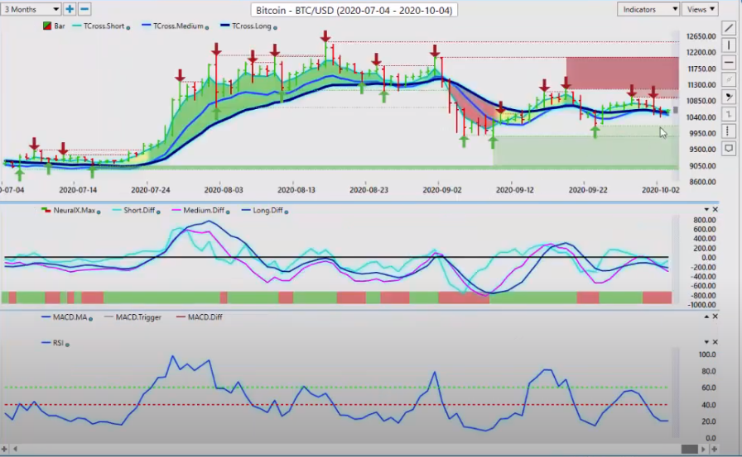Click the 2020-09-02 date axis label
Viewport: 742px width, 457px height.
[x=442, y=190]
